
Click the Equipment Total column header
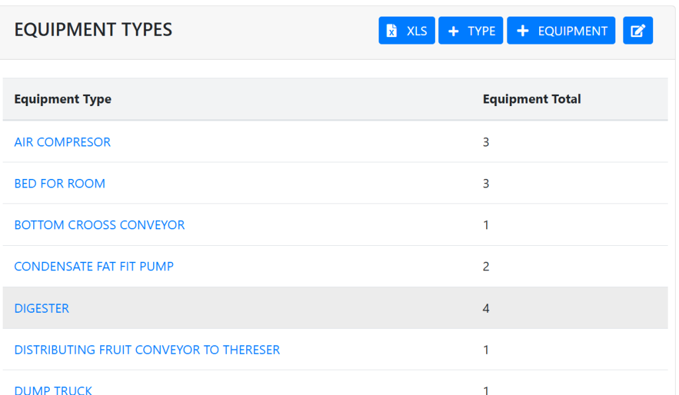[x=532, y=99]
